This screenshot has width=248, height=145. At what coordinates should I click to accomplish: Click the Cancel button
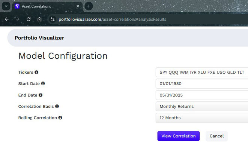coord(216,136)
